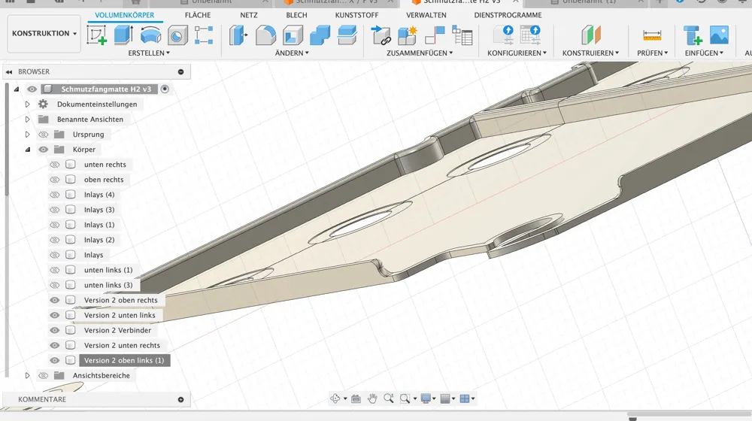Activate Schmutzfangmatte H2 v3 radio button

pyautogui.click(x=165, y=89)
